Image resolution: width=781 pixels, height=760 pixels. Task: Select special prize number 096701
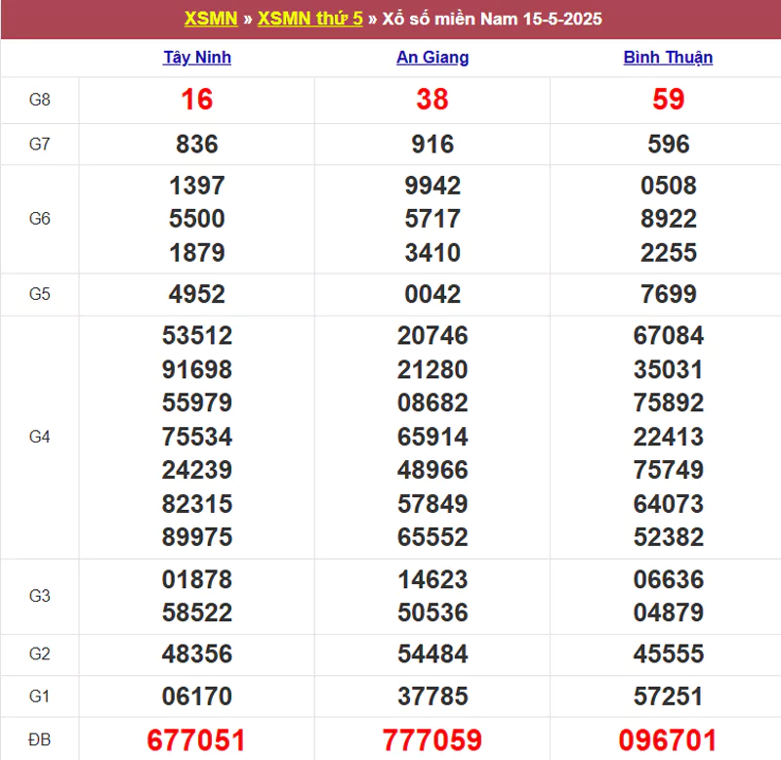point(668,739)
